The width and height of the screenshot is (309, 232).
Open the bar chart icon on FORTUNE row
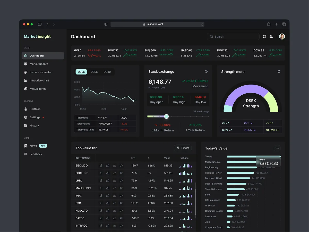point(108,173)
